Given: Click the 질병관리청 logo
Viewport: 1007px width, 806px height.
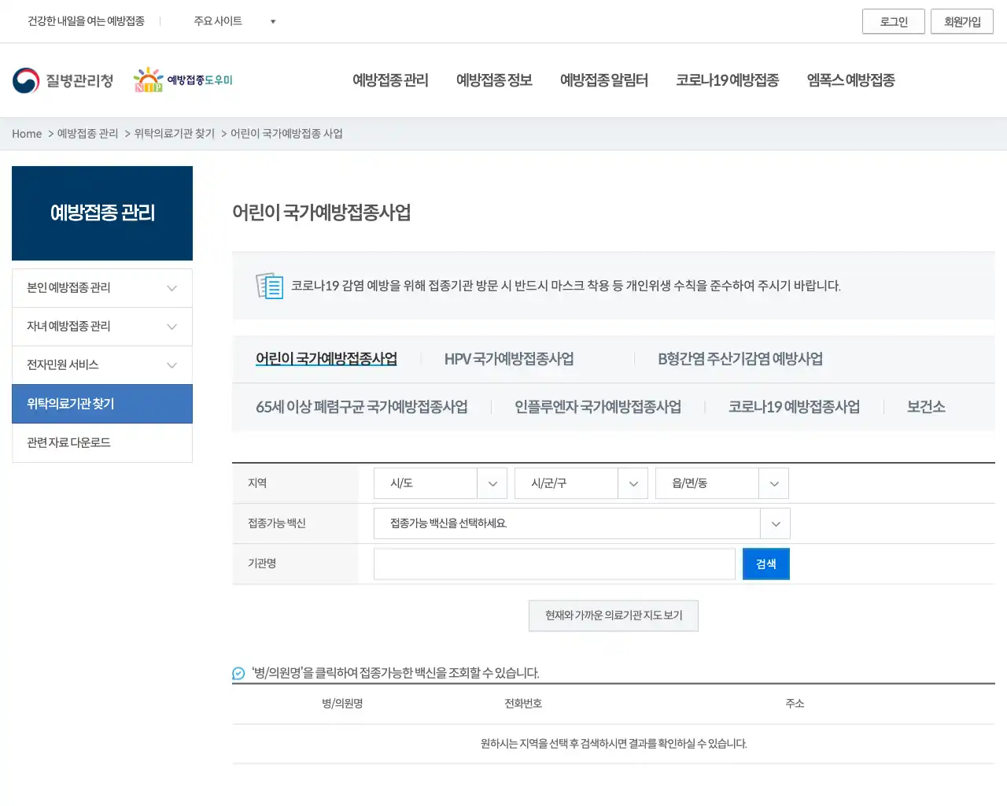Looking at the screenshot, I should click(63, 79).
